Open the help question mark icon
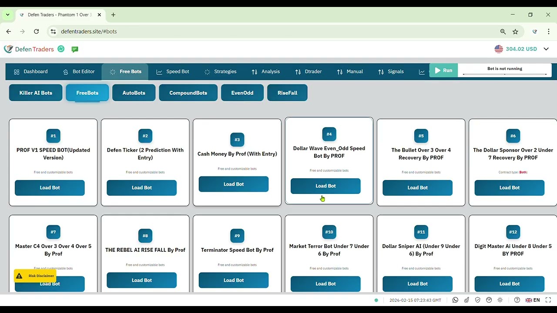The image size is (557, 313). [517, 300]
